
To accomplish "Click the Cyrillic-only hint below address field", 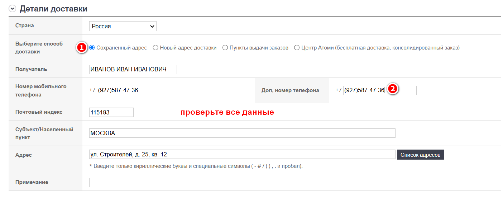I will [196, 166].
